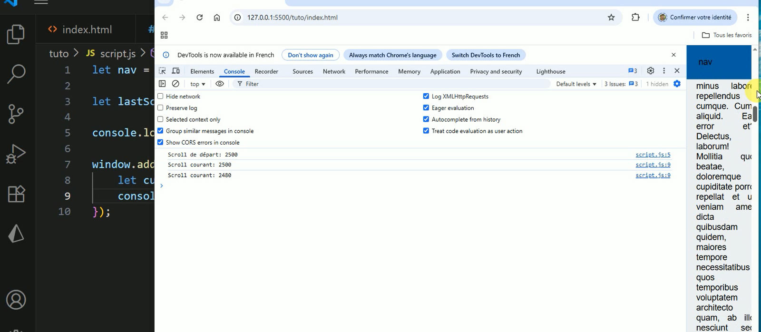Toggle DevTools device toolbar
761x332 pixels.
coord(176,71)
